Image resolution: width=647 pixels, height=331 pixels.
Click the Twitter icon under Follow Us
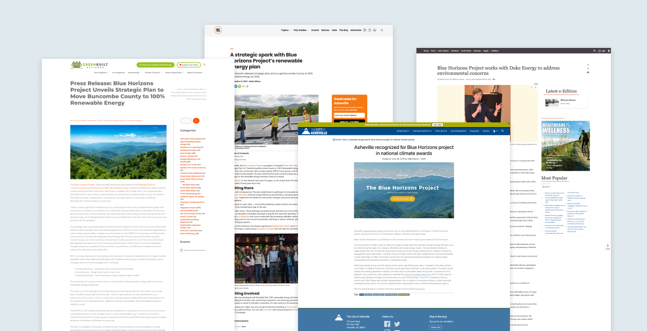pyautogui.click(x=397, y=324)
